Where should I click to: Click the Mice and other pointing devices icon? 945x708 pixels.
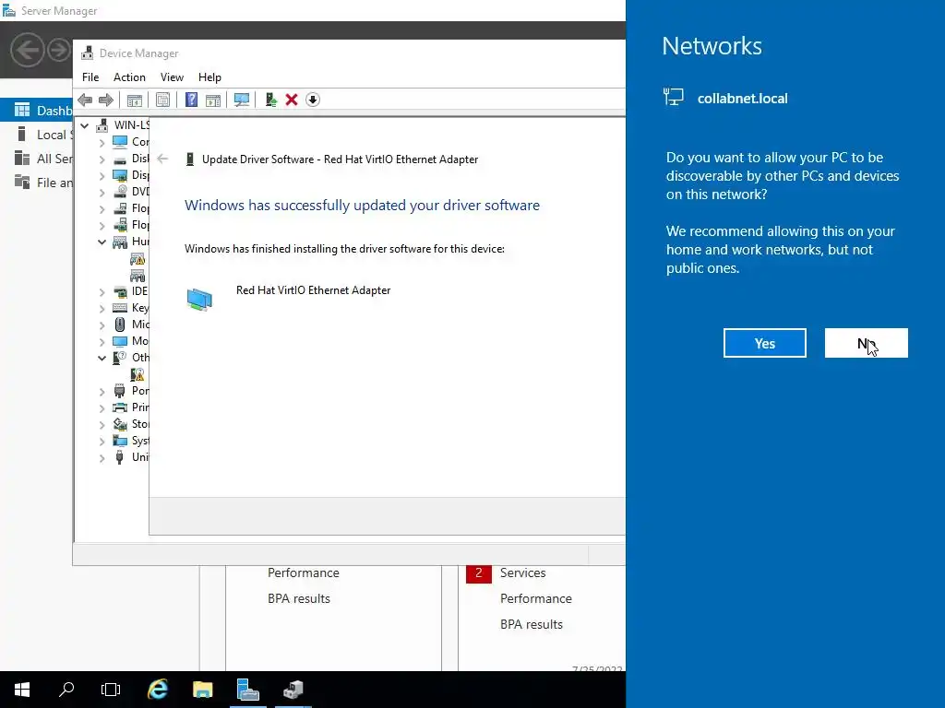tap(120, 324)
